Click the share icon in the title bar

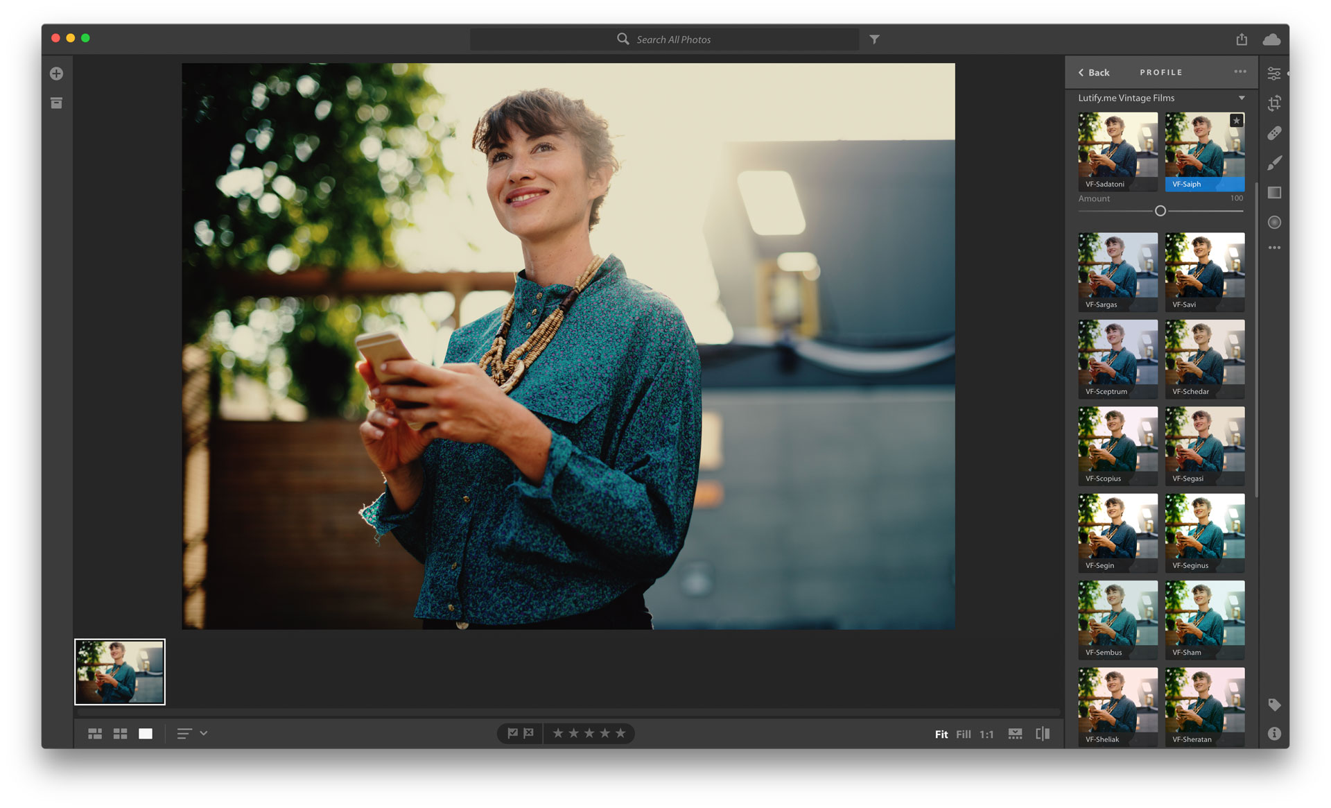coord(1242,40)
